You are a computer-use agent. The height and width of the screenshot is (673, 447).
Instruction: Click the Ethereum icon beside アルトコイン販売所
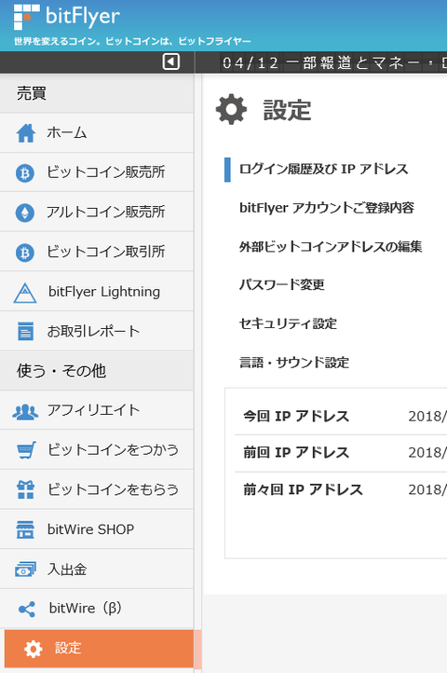(25, 213)
